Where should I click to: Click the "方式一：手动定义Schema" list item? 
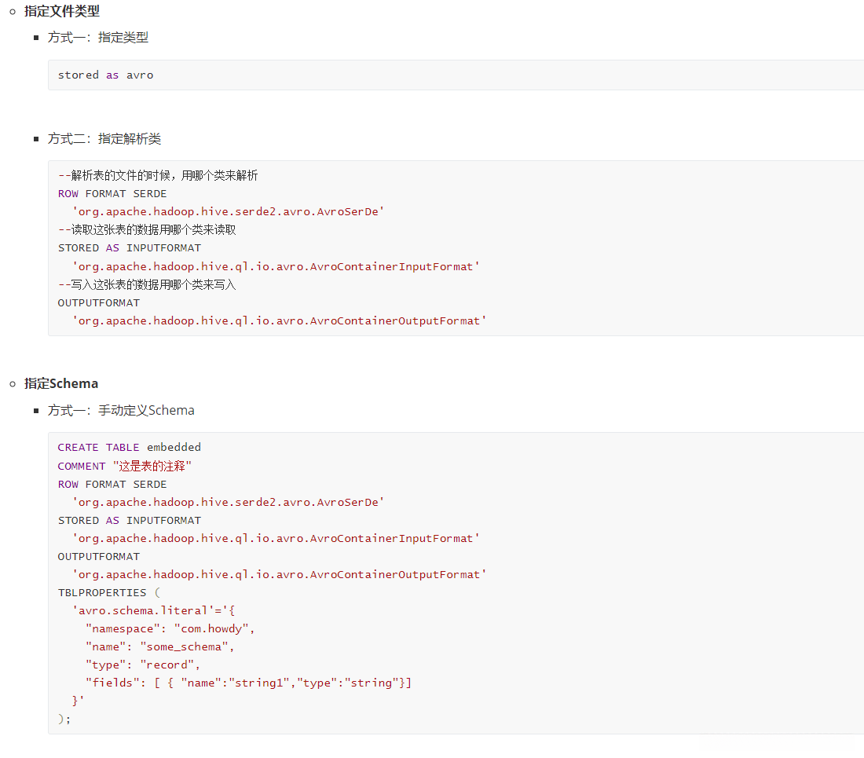click(121, 411)
